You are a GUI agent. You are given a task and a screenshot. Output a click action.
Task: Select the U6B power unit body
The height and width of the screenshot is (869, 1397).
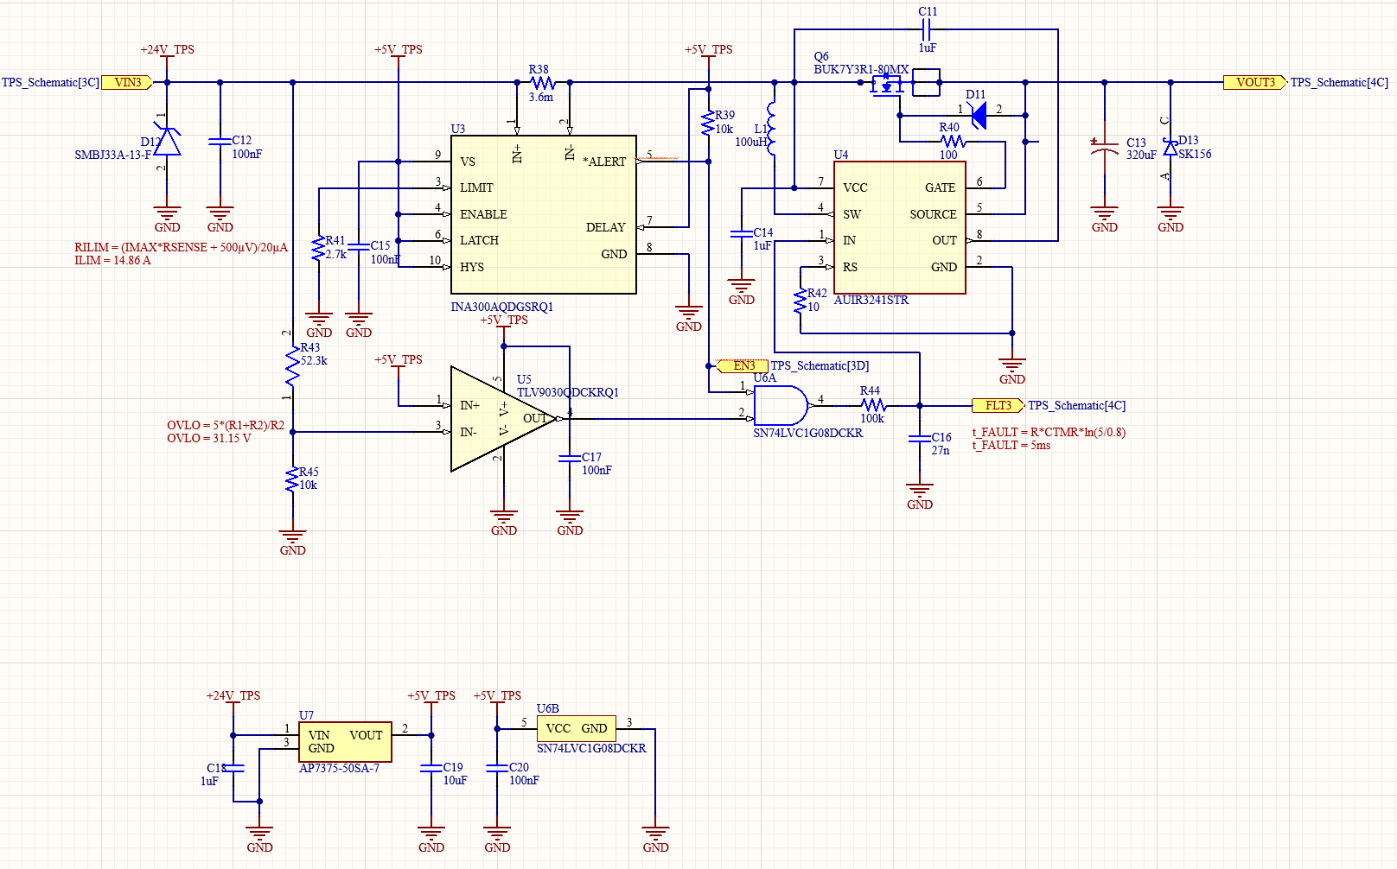pos(577,728)
